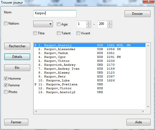This screenshot has height=130, width=155.
Task: Click the Nom text field containing Karpov
Action: [x=55, y=13]
